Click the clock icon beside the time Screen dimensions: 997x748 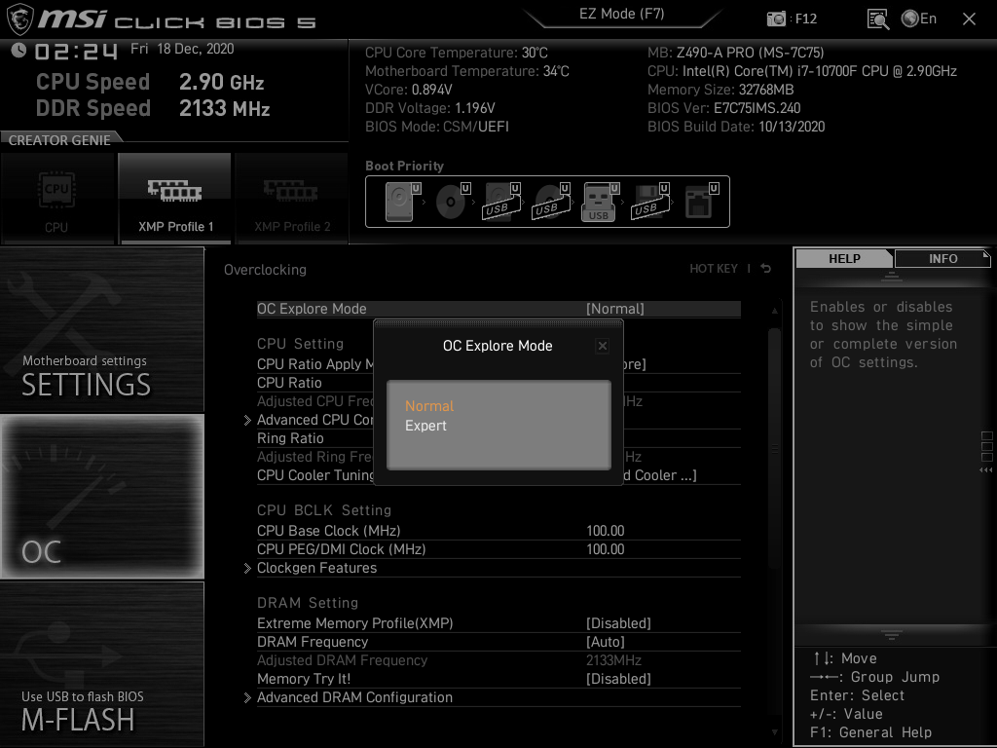18,50
